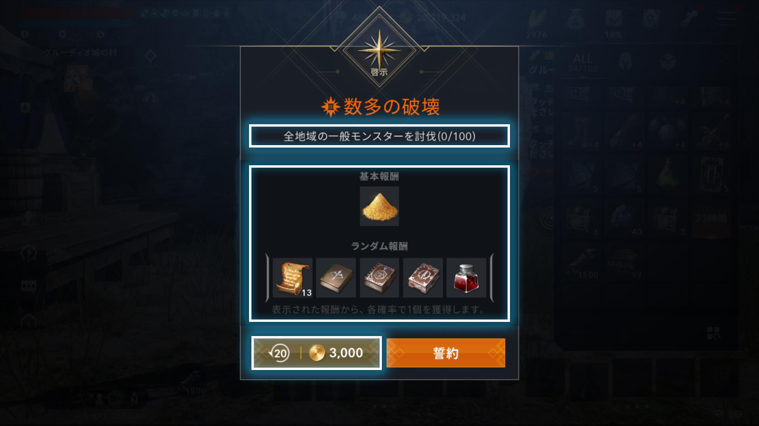Click the 啓示 star compass emblem
759x426 pixels.
pyautogui.click(x=379, y=50)
